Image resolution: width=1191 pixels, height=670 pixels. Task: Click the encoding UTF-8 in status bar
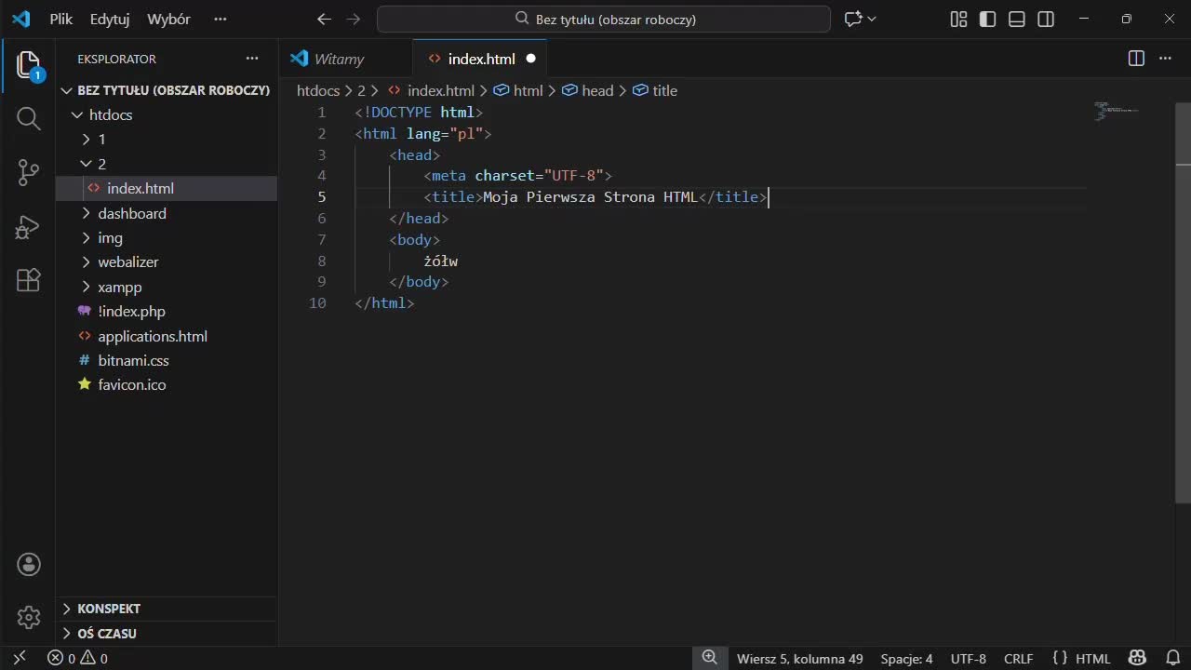[967, 658]
